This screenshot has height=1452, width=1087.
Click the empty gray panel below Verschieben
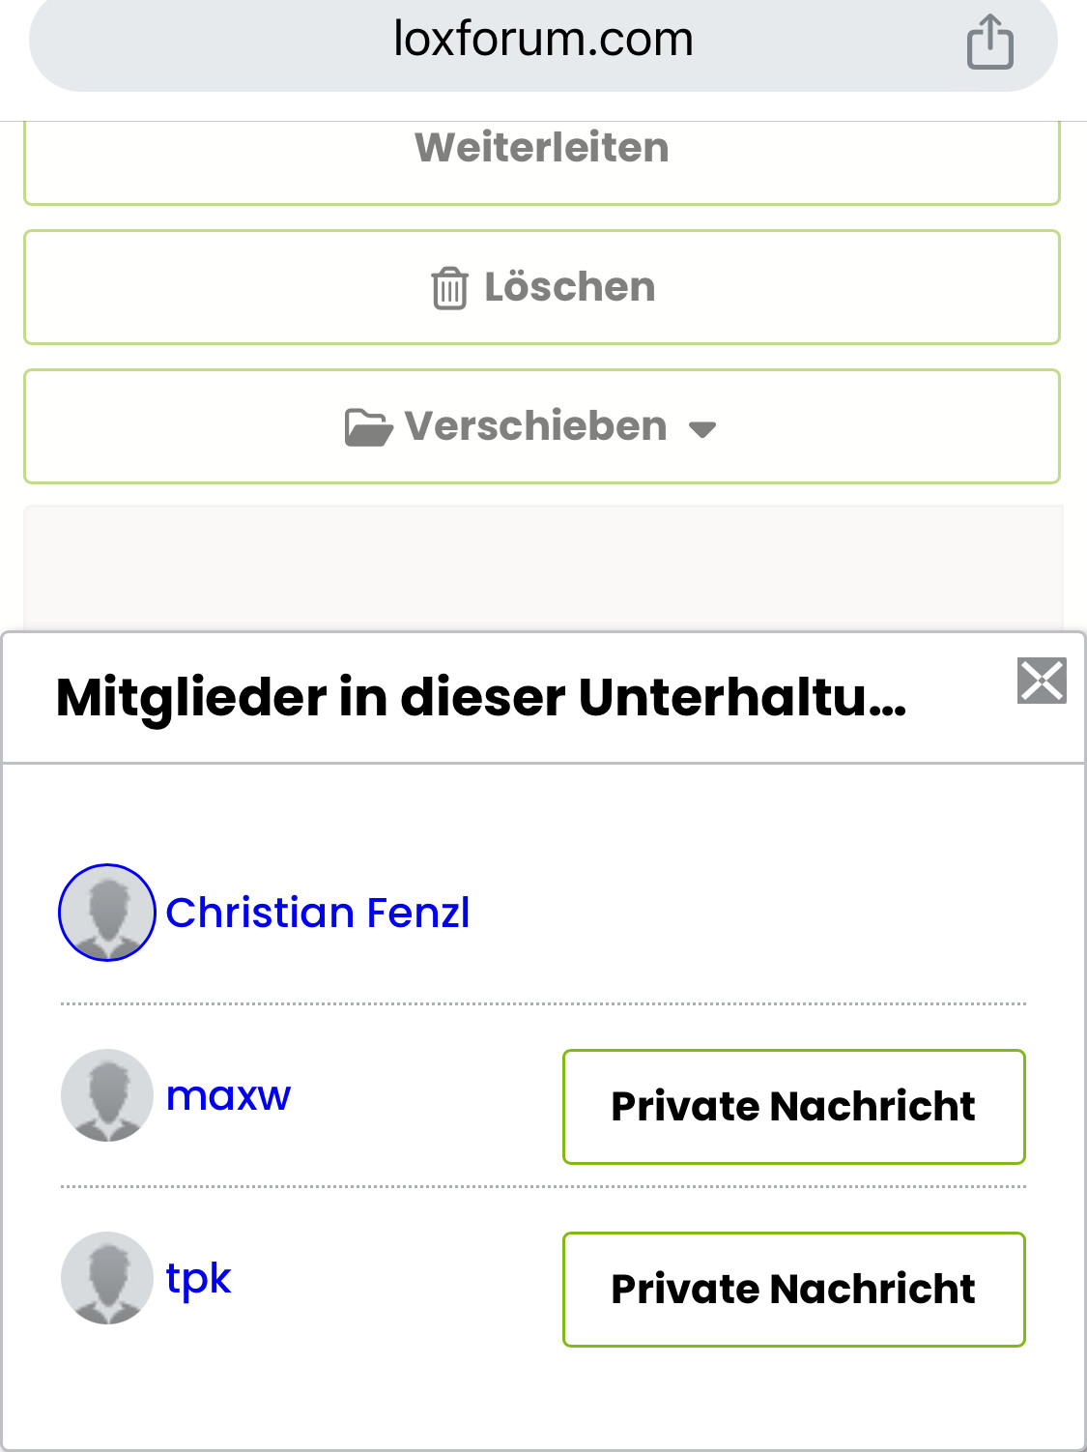[543, 566]
